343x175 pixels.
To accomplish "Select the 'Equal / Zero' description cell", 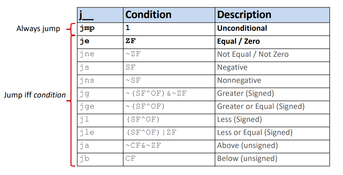I will (x=272, y=42).
